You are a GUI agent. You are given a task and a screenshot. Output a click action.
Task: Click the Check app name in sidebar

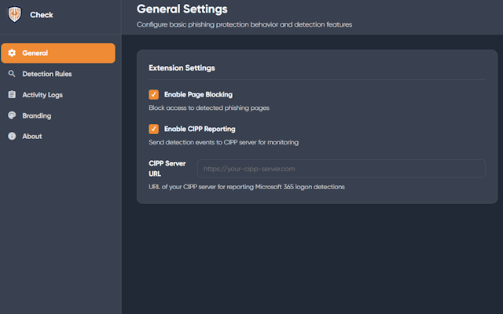pyautogui.click(x=42, y=14)
